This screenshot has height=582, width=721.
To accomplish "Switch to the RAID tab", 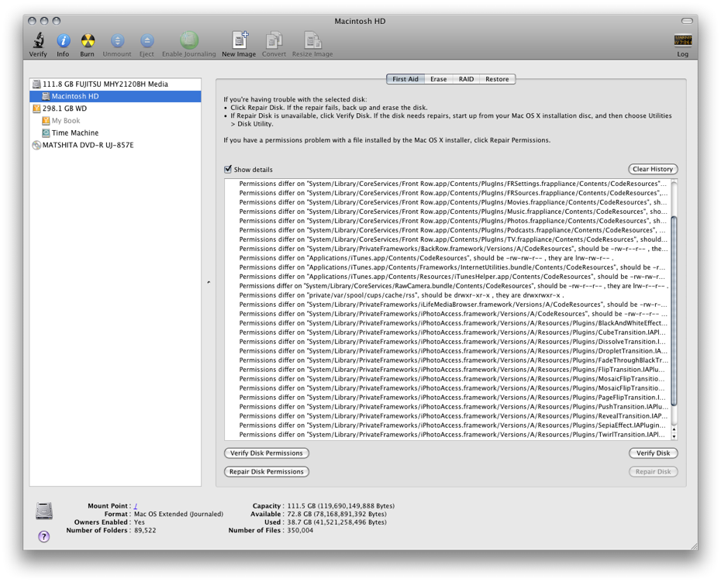I will pyautogui.click(x=466, y=79).
